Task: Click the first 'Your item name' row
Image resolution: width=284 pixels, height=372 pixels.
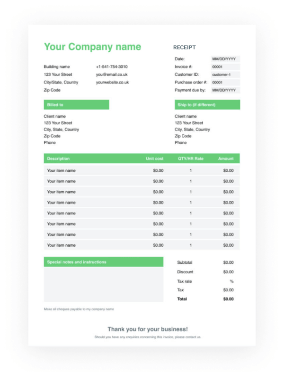Action: [x=61, y=170]
